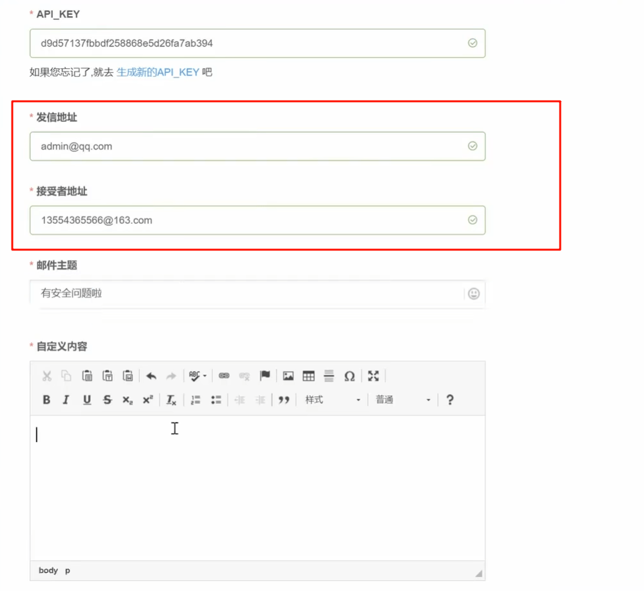Insert an anchor with the flag icon
This screenshot has width=644, height=591.
pyautogui.click(x=265, y=376)
